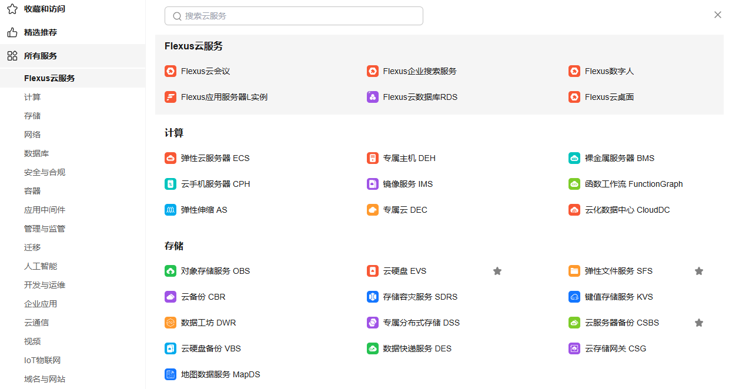Click the Flexus应用服务器L实例 icon
Viewport: 729px width, 389px height.
coord(170,97)
